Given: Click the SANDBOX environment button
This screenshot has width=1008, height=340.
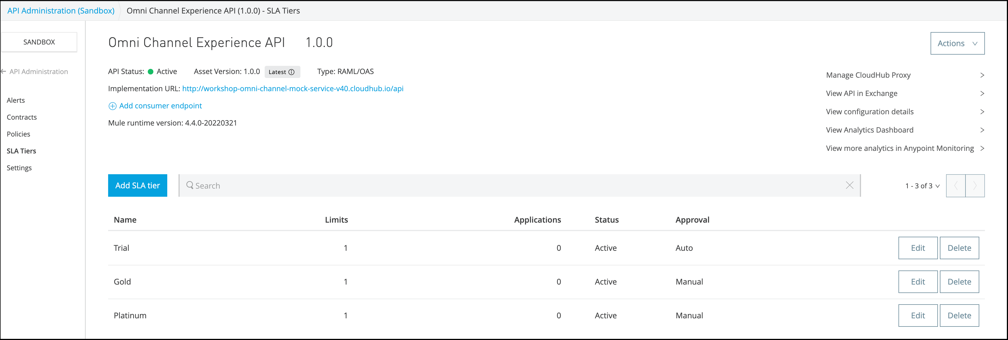Looking at the screenshot, I should (39, 42).
